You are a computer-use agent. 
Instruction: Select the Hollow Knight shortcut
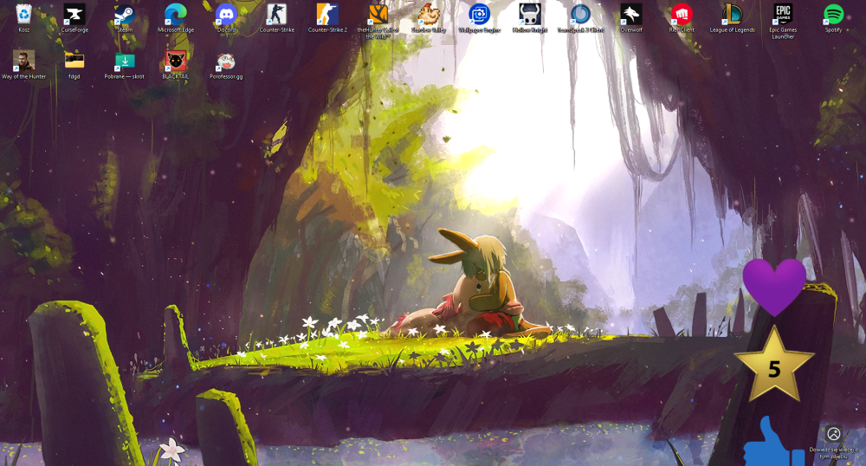pos(530,18)
